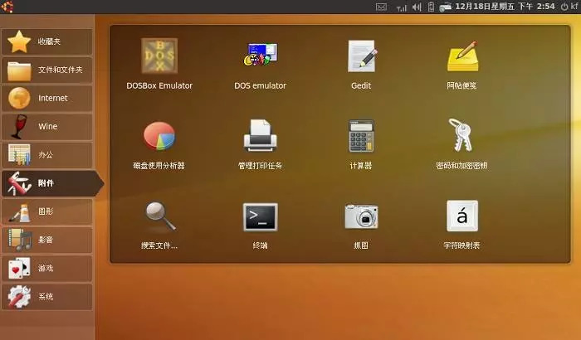Open the yellow sticky notes app
The image size is (581, 340).
coord(462,56)
